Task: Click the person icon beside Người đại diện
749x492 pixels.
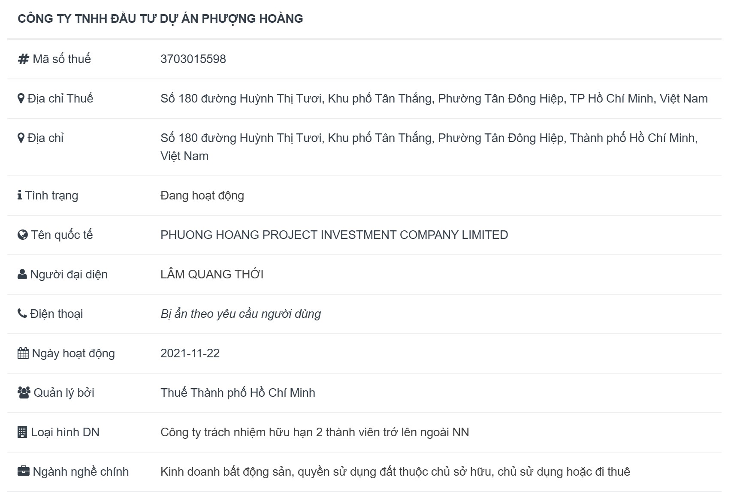Action: coord(22,275)
